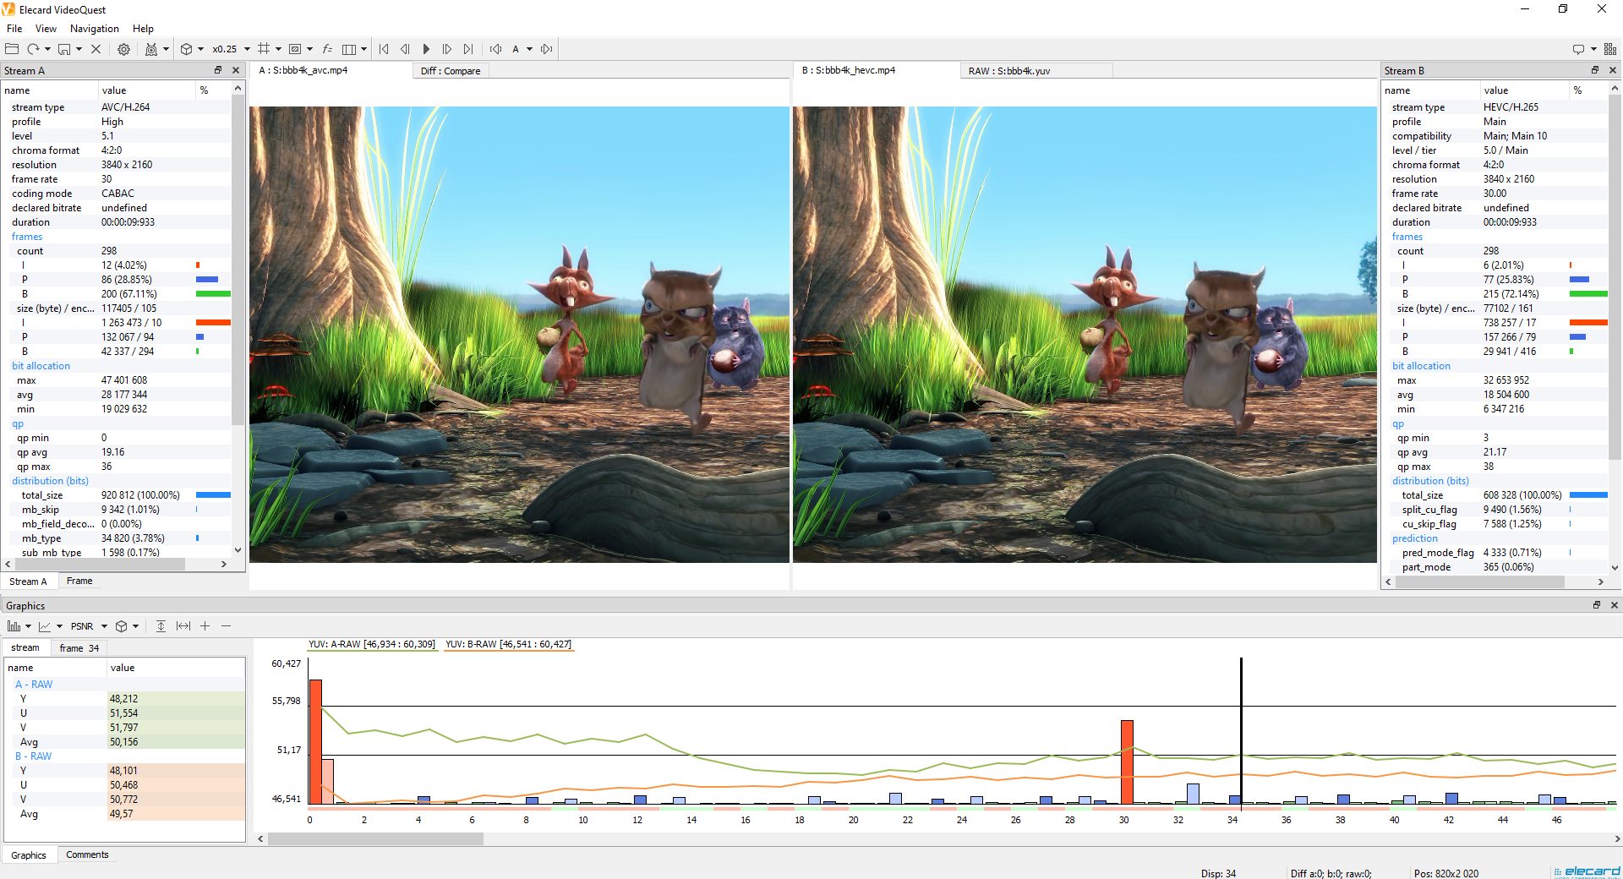The width and height of the screenshot is (1623, 879).
Task: Zoom in the graph with the plus icon
Action: [x=205, y=626]
